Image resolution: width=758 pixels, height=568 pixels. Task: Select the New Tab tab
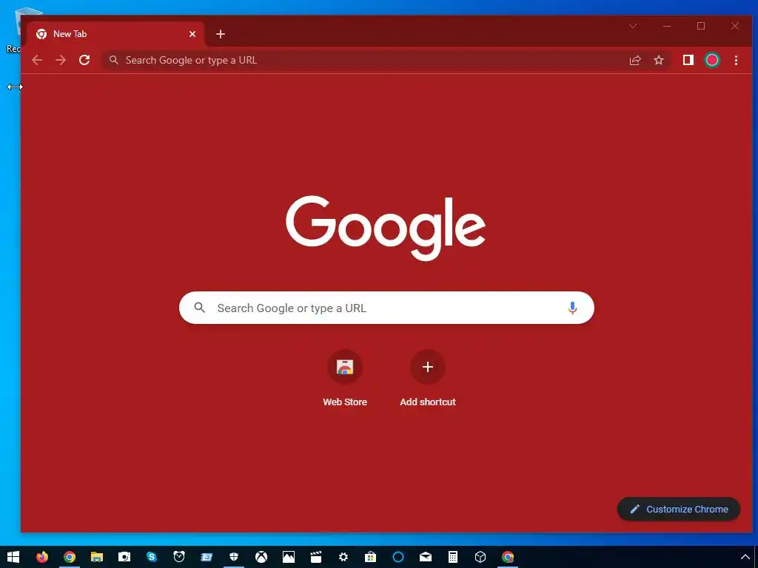click(115, 34)
